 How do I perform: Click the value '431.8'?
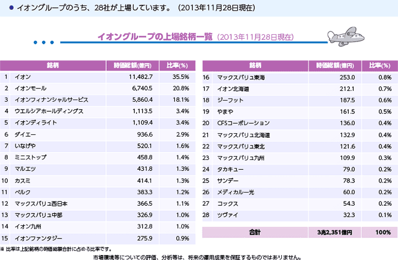pos(145,169)
